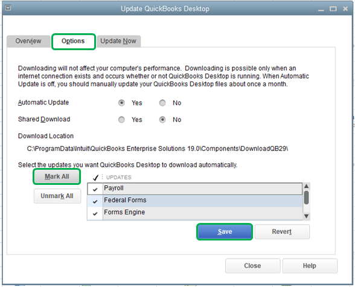Close the Update QuickBooks Desktop window
The width and height of the screenshot is (355, 287).
click(345, 9)
